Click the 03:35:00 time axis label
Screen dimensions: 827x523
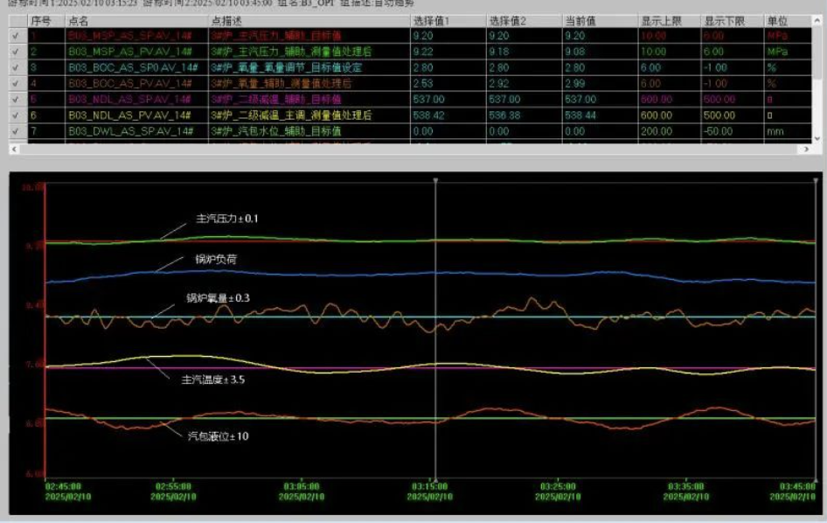pos(686,486)
